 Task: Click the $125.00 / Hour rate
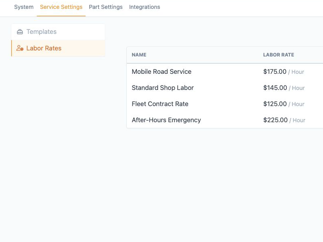284,104
